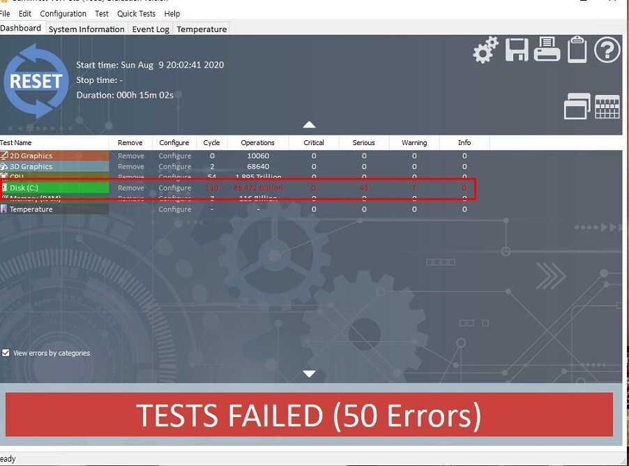Open the Edit menu
The width and height of the screenshot is (629, 466).
tap(25, 14)
